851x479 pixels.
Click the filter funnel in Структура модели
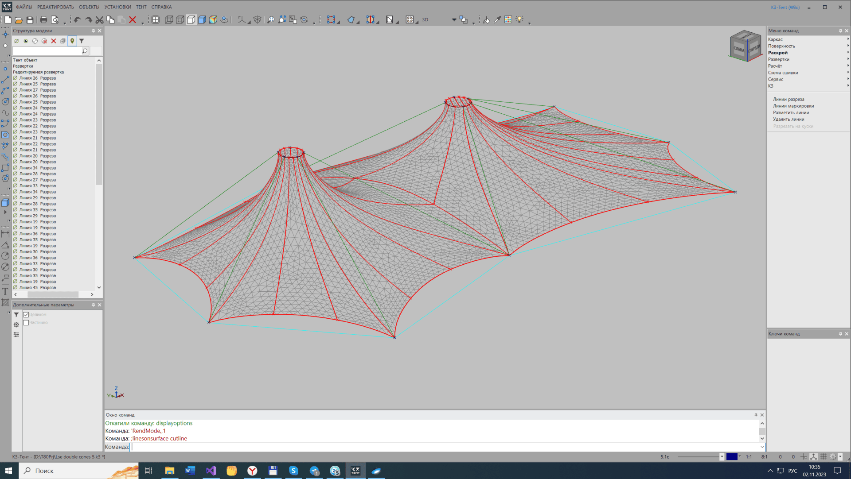pos(82,41)
